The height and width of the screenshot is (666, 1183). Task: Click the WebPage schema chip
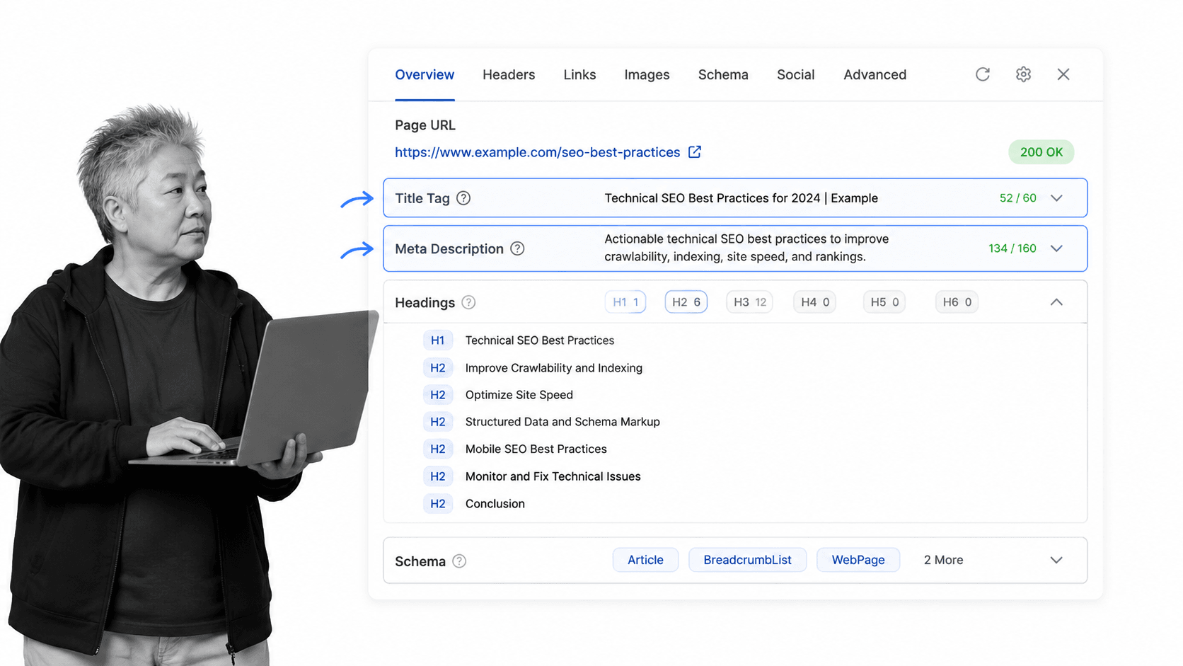click(x=858, y=560)
